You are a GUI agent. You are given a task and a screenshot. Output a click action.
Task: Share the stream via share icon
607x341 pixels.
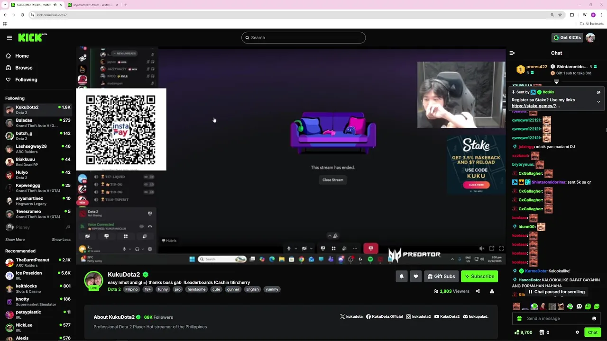click(x=478, y=291)
